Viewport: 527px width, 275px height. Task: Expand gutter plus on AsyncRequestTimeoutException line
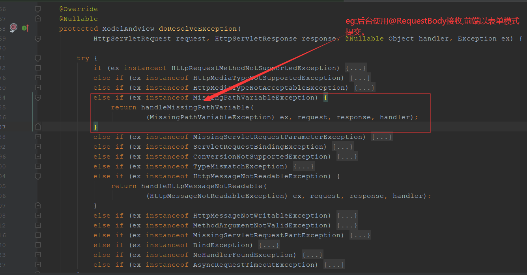[x=38, y=264]
